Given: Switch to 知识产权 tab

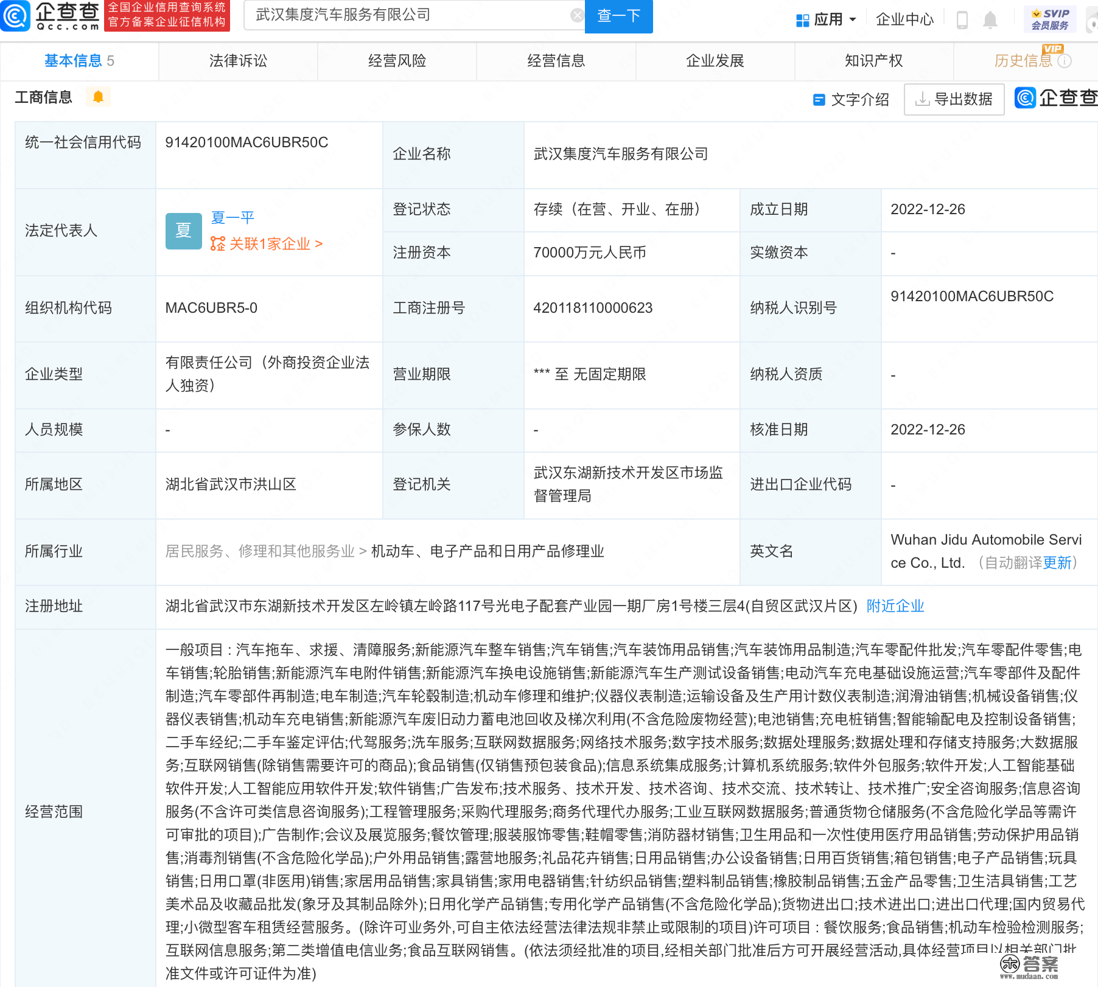Looking at the screenshot, I should pyautogui.click(x=874, y=61).
